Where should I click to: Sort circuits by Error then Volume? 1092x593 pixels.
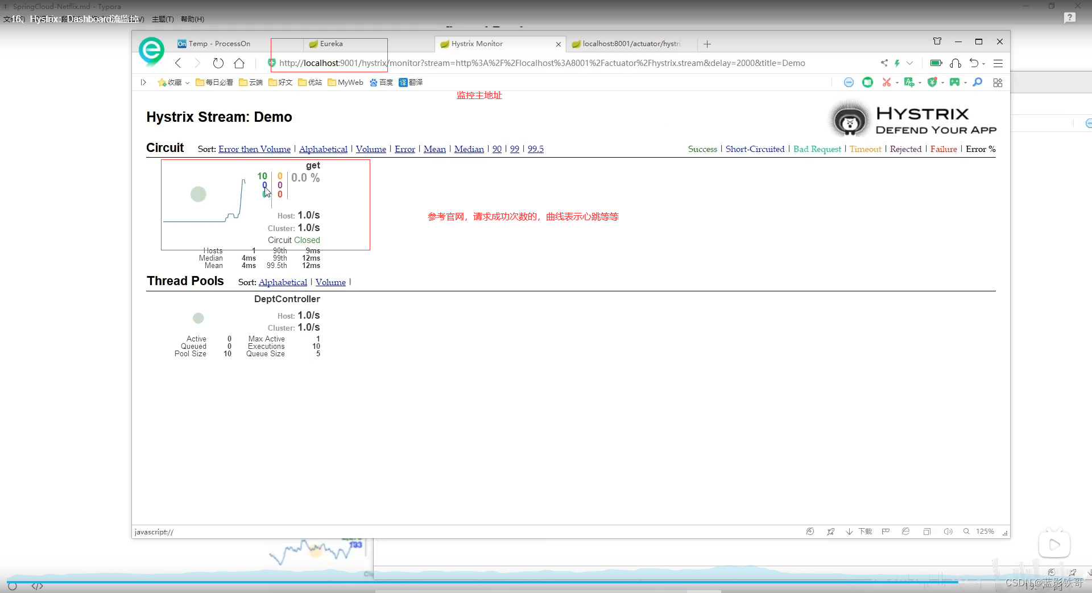254,149
